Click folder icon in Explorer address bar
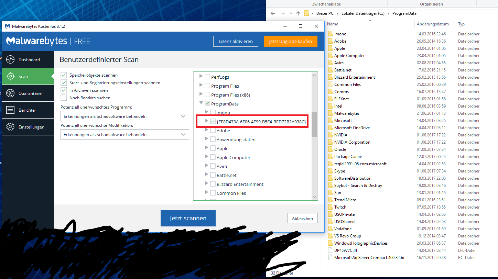Screen dimensions: 498x279 306,13
